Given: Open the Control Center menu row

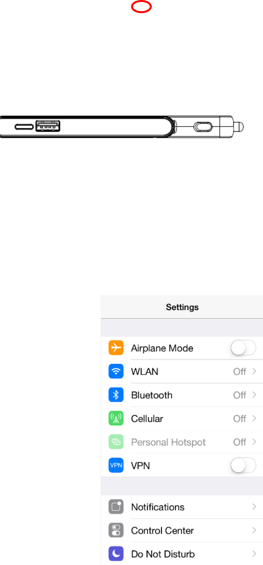Looking at the screenshot, I should 182,530.
